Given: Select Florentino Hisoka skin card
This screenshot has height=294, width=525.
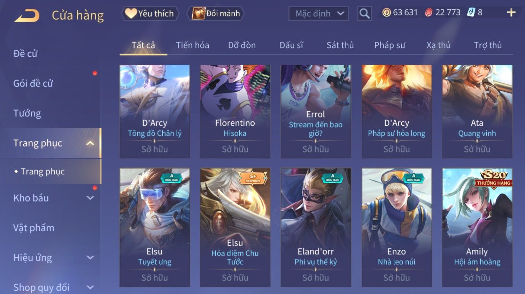Looking at the screenshot, I should [x=235, y=111].
